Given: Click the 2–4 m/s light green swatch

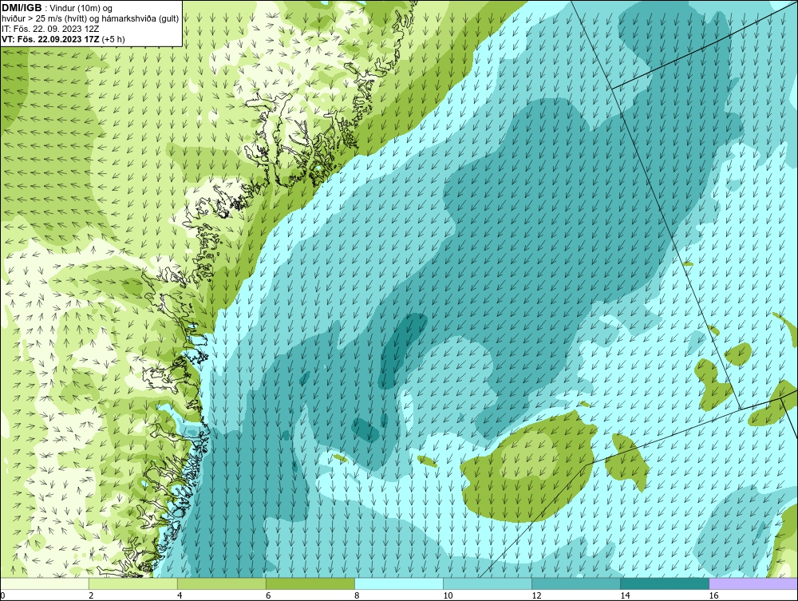Looking at the screenshot, I should (x=132, y=583).
